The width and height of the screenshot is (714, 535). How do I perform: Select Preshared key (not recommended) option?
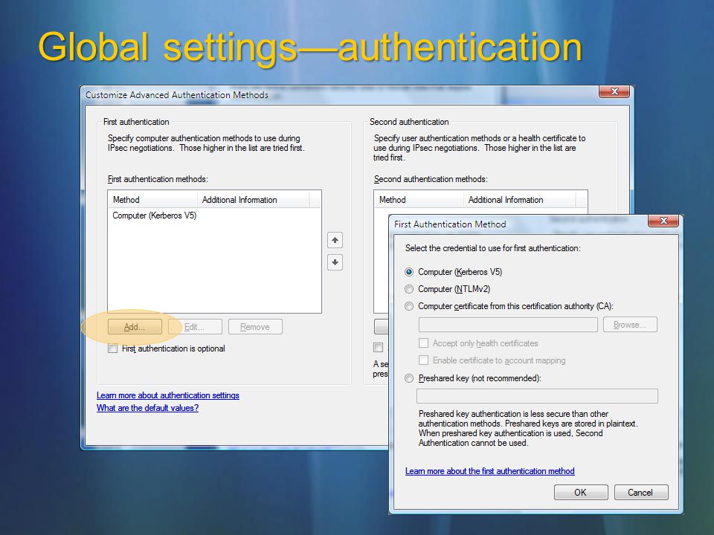click(409, 378)
